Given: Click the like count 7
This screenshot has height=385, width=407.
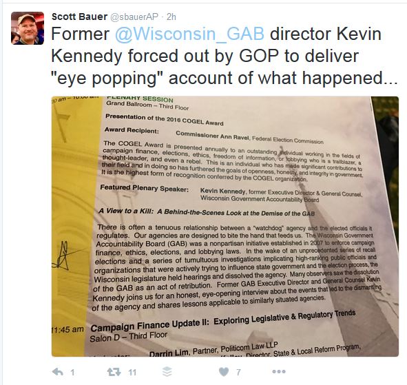Looking at the screenshot, I should [x=238, y=373].
